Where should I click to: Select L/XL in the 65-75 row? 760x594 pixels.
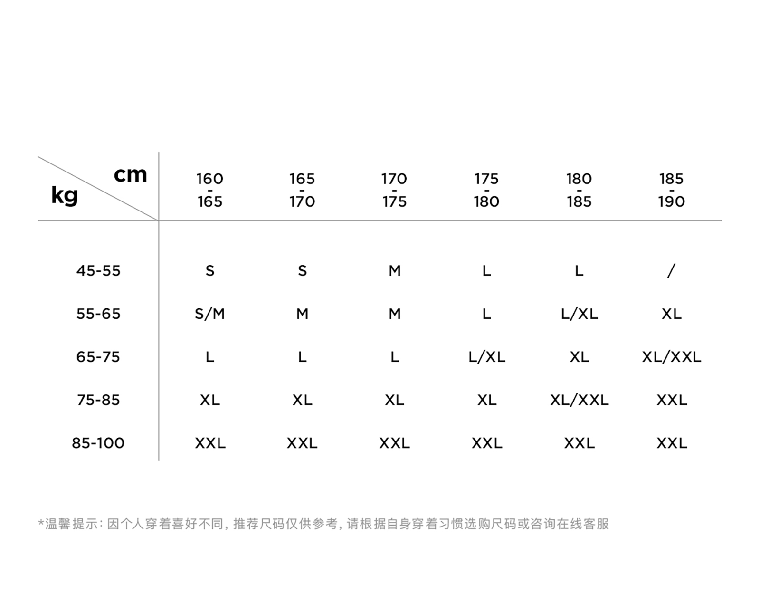click(487, 357)
